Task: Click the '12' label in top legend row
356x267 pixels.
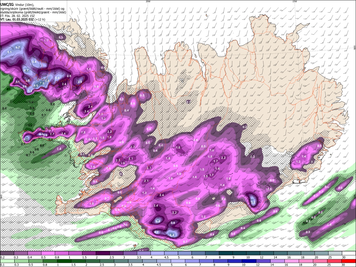Action: tap(262, 257)
